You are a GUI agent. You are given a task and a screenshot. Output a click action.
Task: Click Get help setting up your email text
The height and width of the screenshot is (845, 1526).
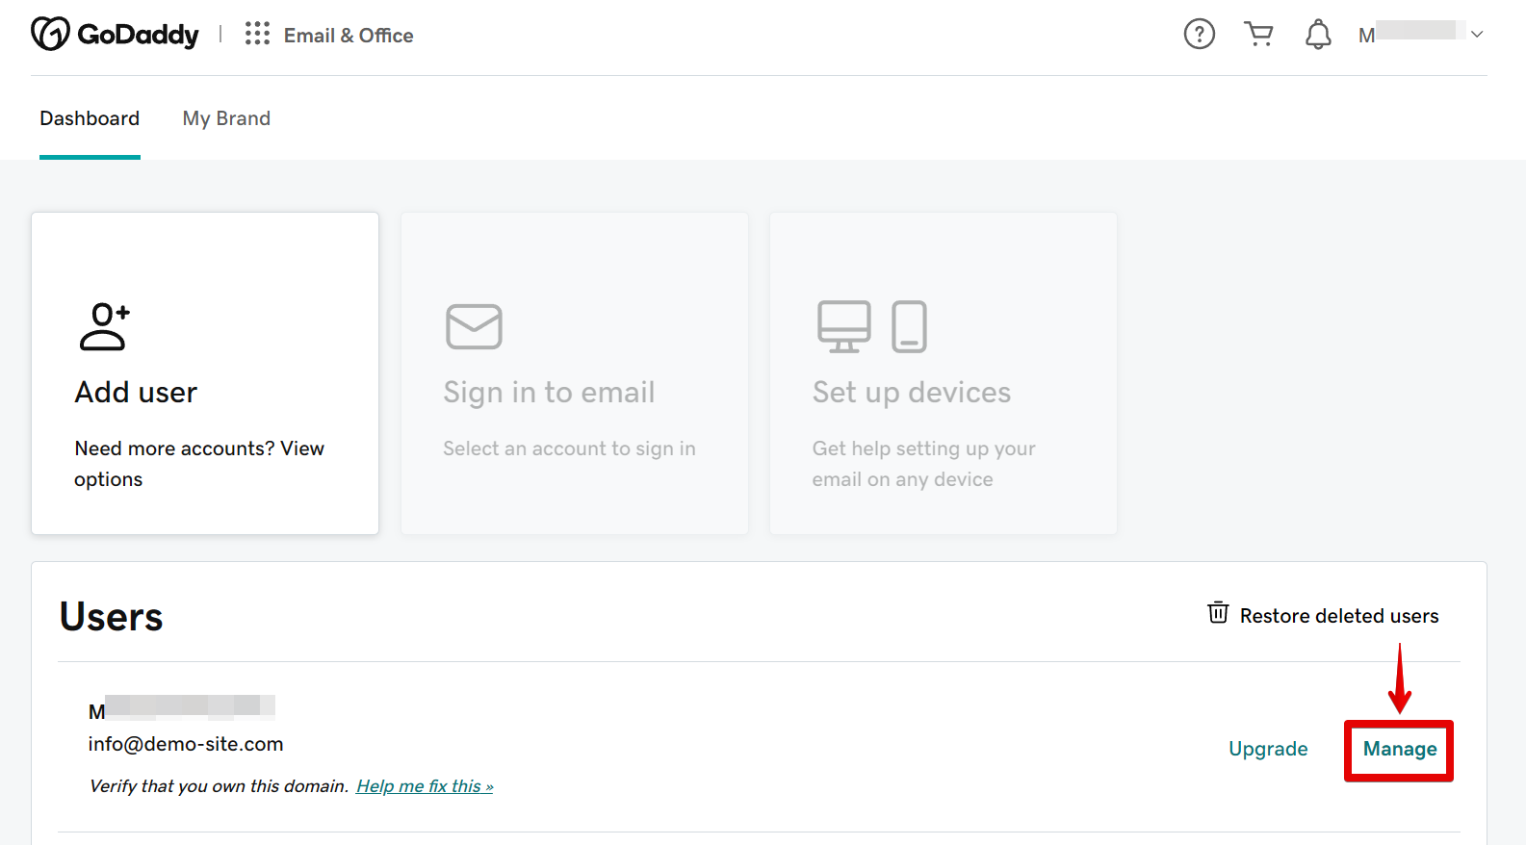coord(924,464)
